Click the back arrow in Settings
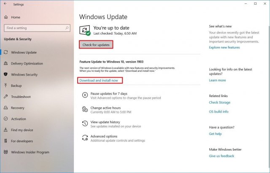Screen dimensions: 270x173 (x=5, y=4)
